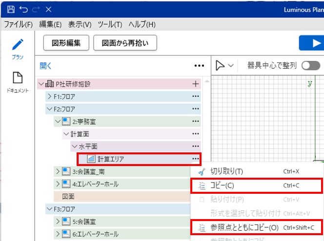Click three-dot options for 計算エリア row

pyautogui.click(x=196, y=159)
